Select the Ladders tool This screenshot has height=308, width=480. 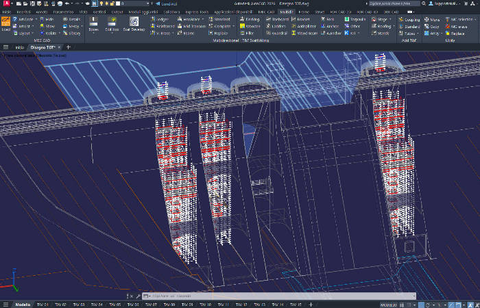(x=276, y=26)
